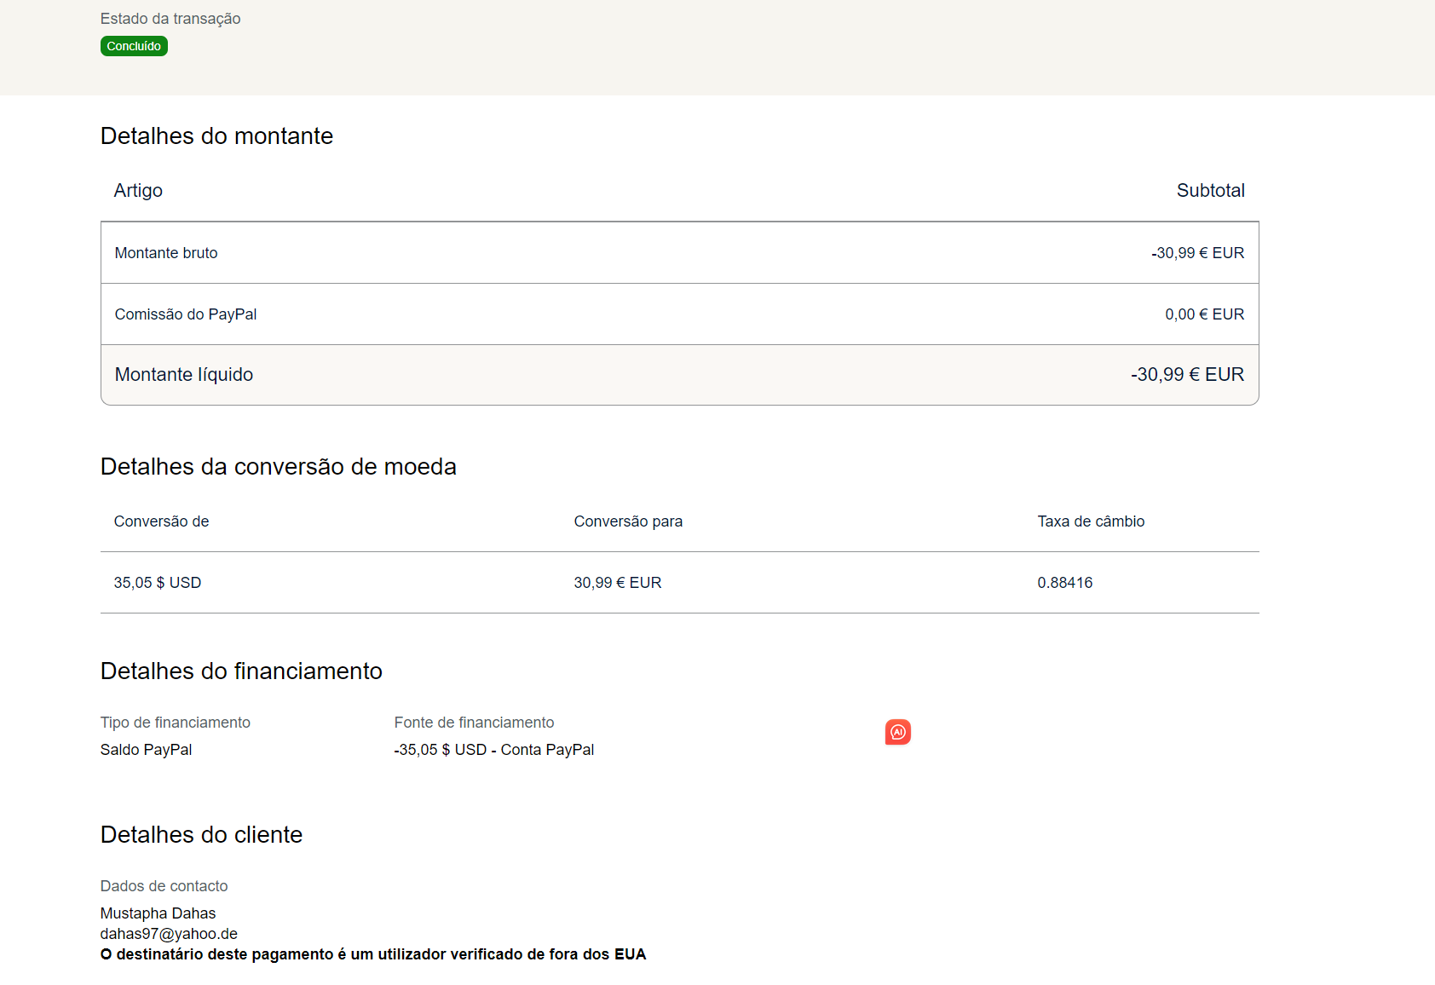Click the 35,05 $ USD conversion source amount
1435x985 pixels.
click(158, 583)
